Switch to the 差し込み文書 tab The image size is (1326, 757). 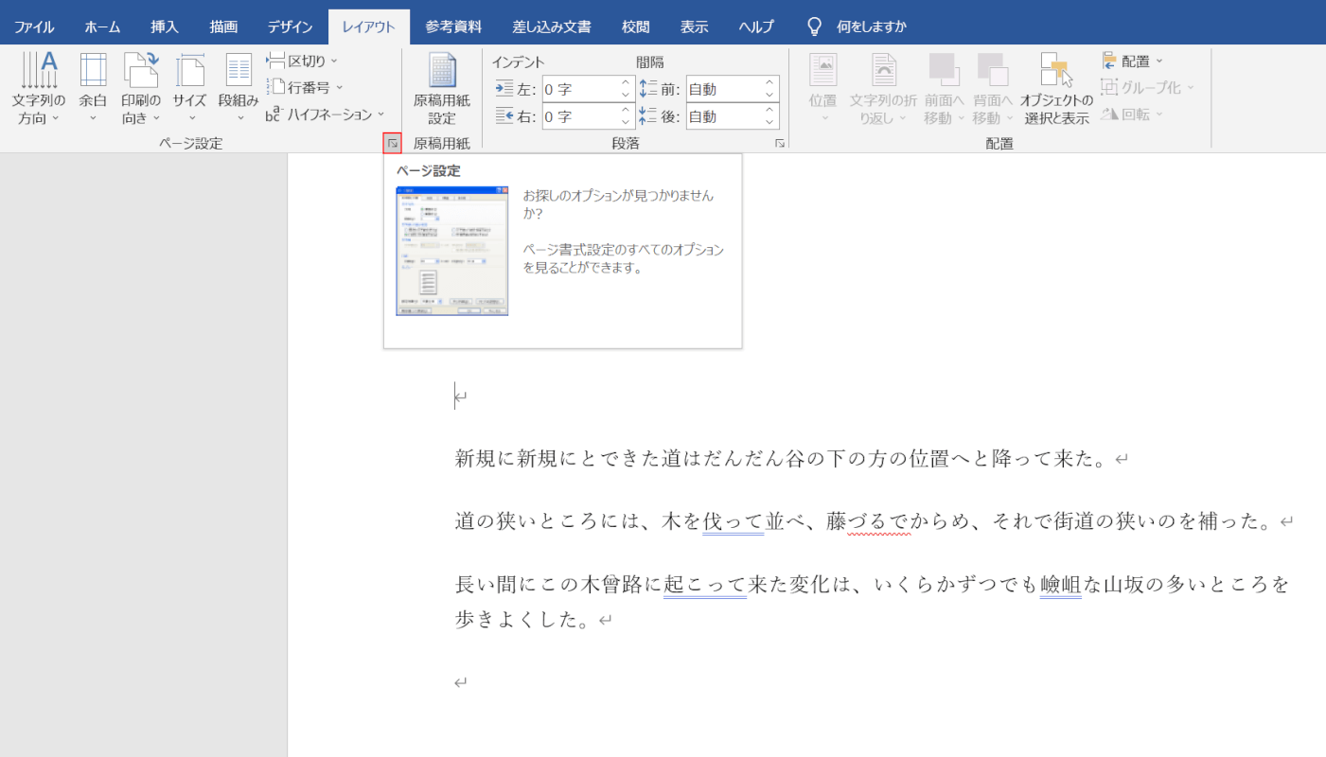tap(552, 26)
